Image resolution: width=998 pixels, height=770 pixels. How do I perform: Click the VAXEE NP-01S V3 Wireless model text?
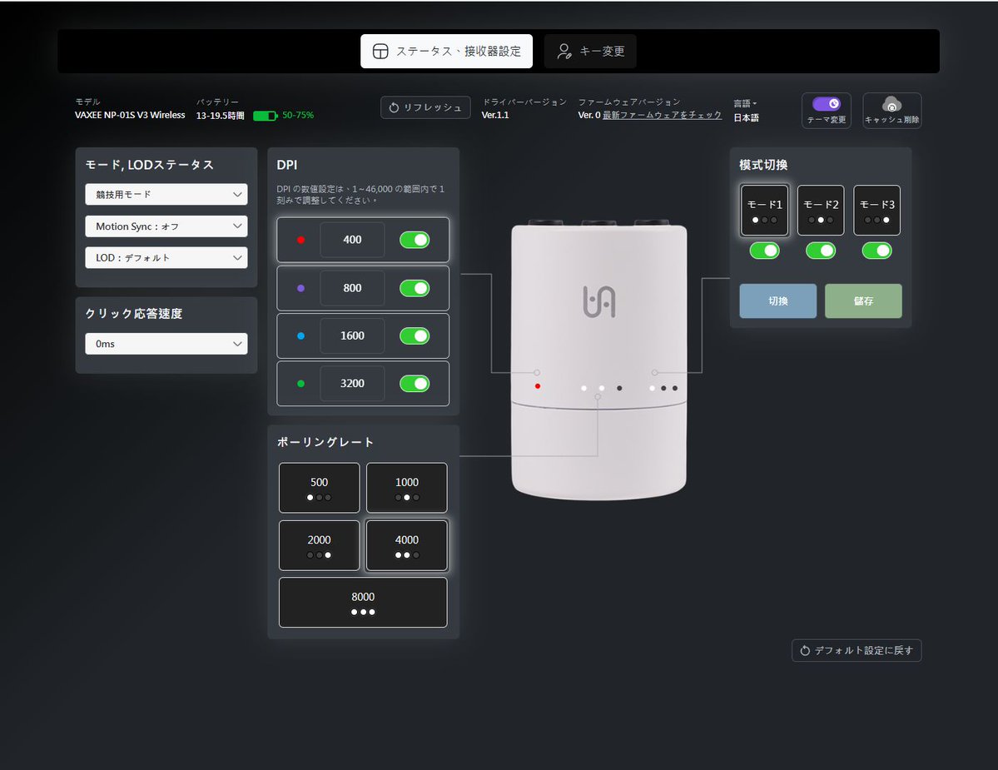coord(130,115)
